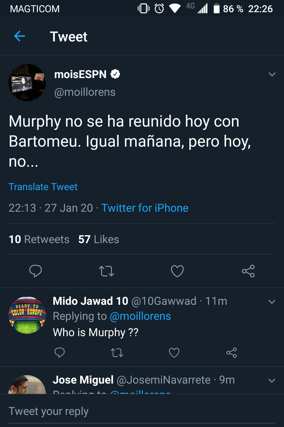Image resolution: width=284 pixels, height=427 pixels.
Task: Open Mido Jawad's profile avatar
Action: [x=27, y=315]
